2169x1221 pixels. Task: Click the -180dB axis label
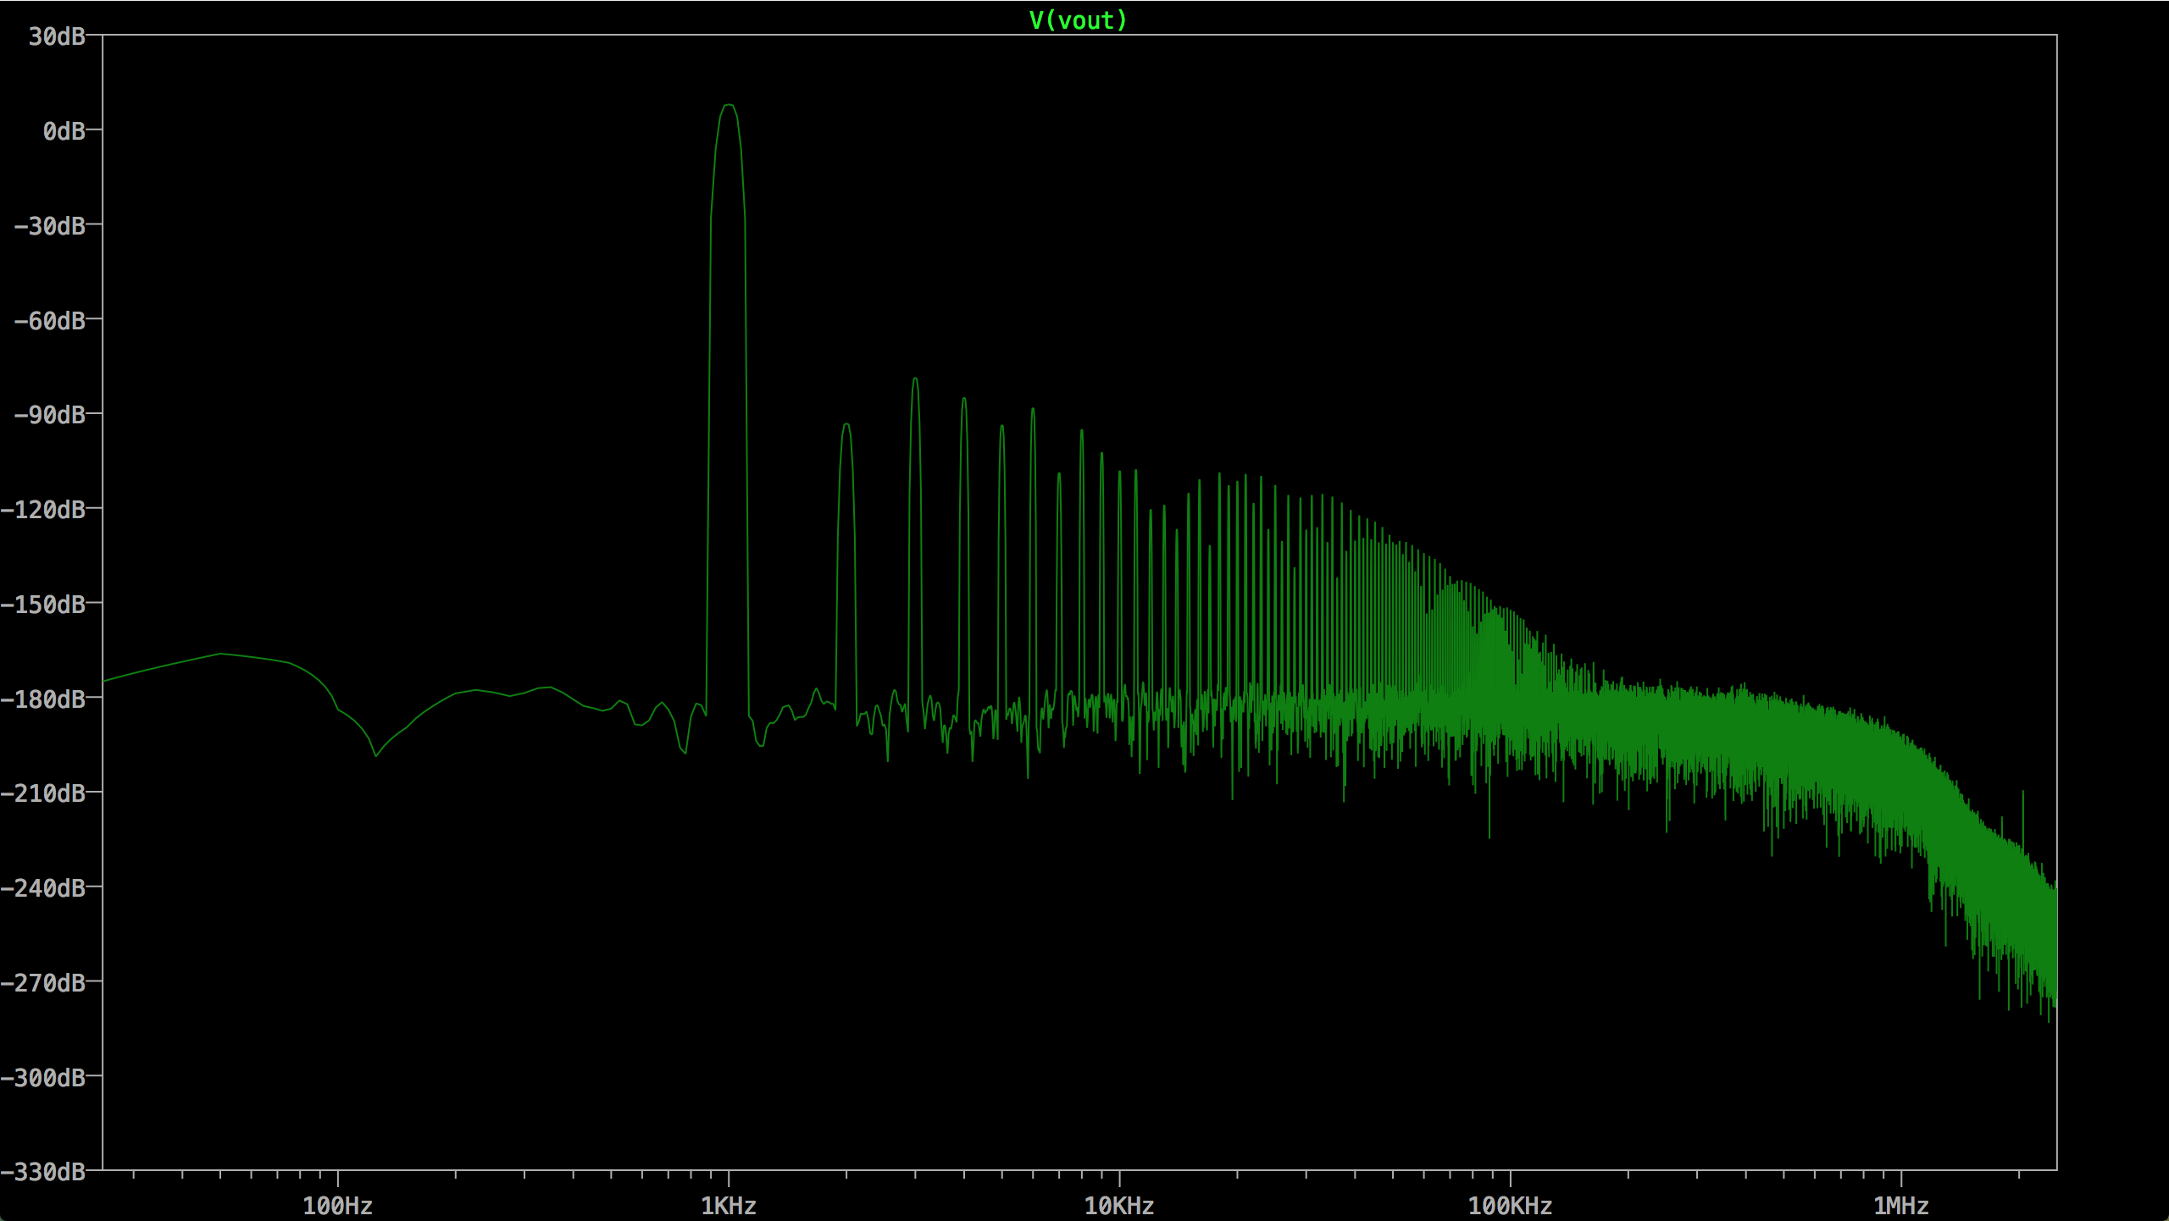(x=42, y=699)
